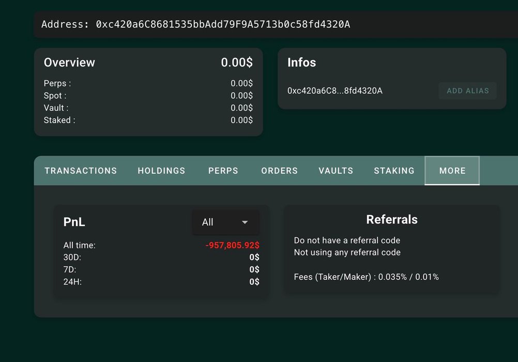
Task: Click the full wallet address in top bar
Action: tap(223, 24)
